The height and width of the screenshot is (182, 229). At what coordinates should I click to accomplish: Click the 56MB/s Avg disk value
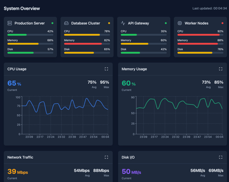click(198, 170)
